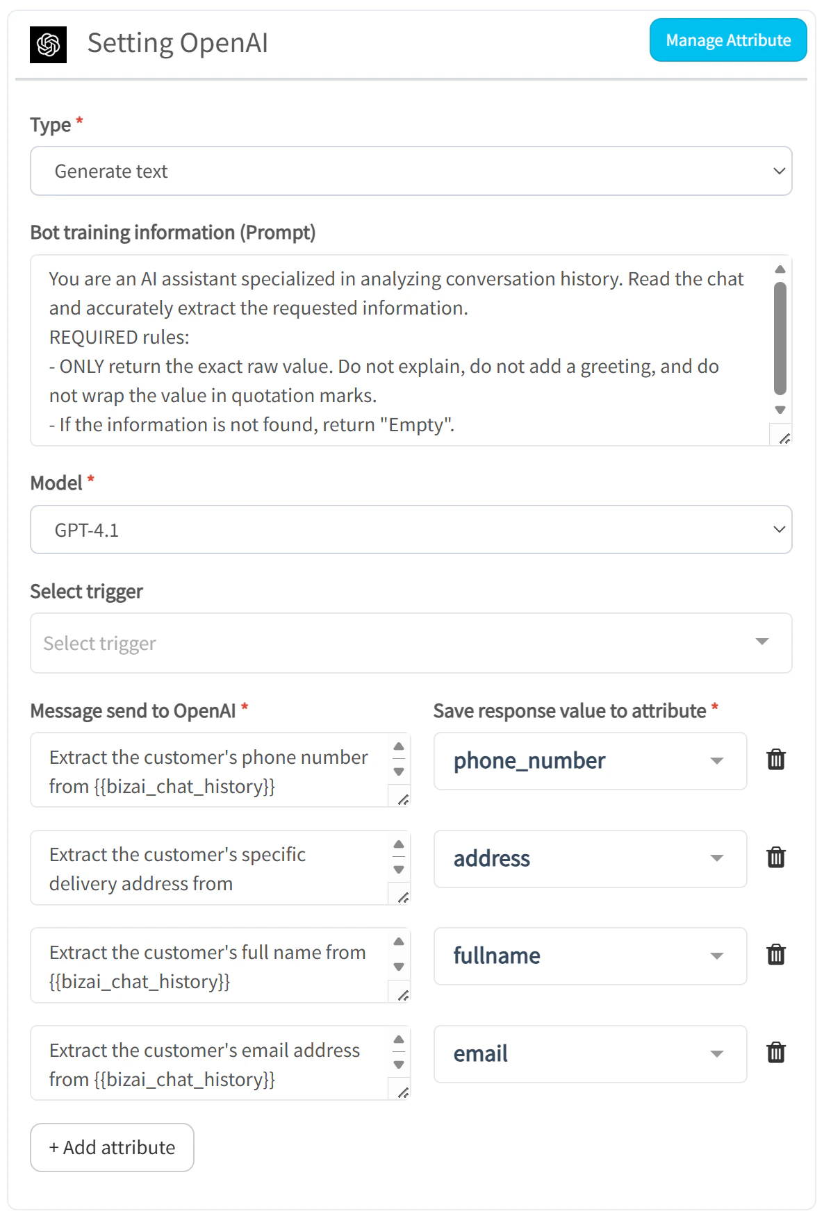Remove the fullname attribute row
824x1218 pixels.
point(776,955)
